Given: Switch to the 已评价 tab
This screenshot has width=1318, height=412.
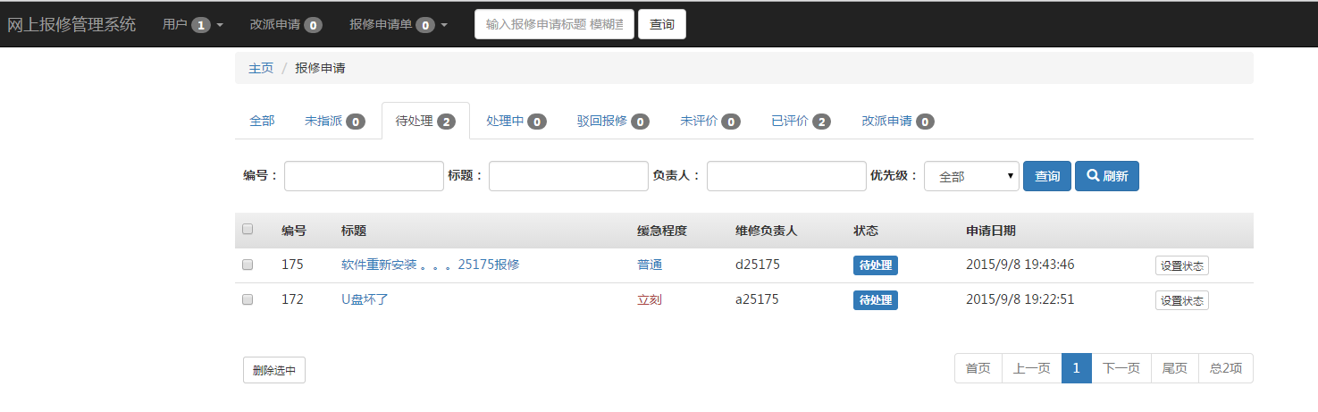Looking at the screenshot, I should pyautogui.click(x=801, y=121).
